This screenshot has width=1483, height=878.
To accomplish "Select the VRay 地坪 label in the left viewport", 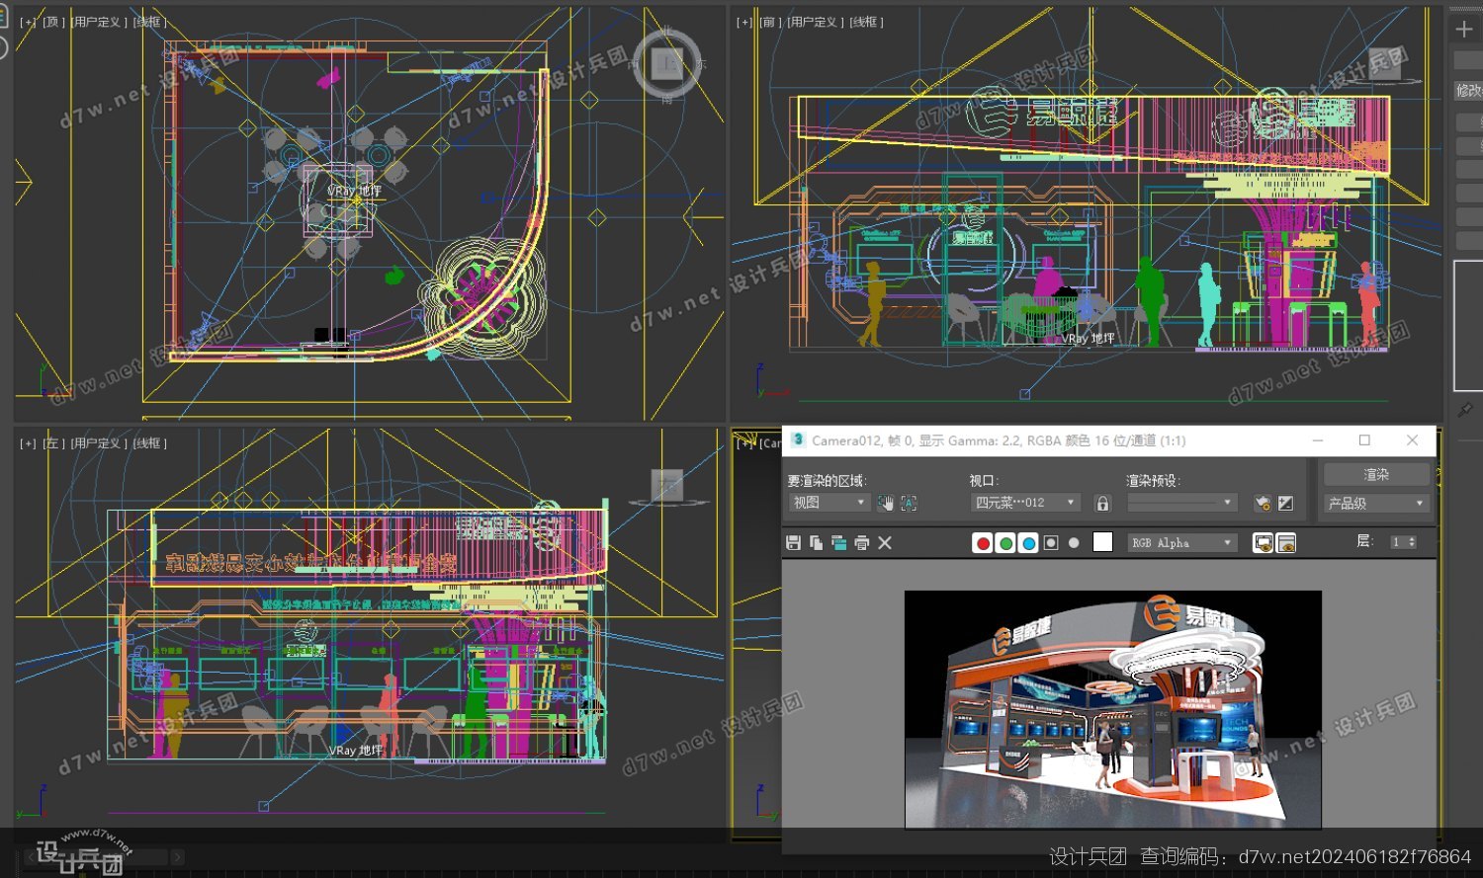I will click(x=356, y=751).
